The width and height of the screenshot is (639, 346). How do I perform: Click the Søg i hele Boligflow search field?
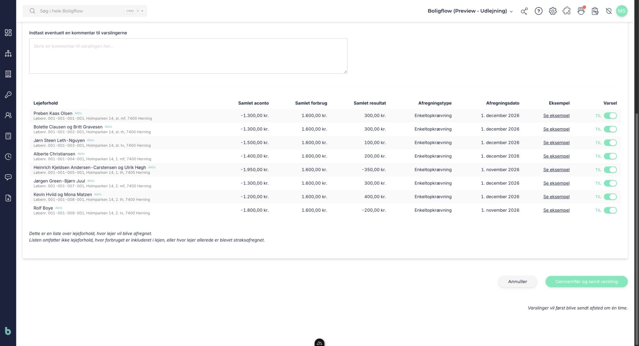tap(85, 11)
